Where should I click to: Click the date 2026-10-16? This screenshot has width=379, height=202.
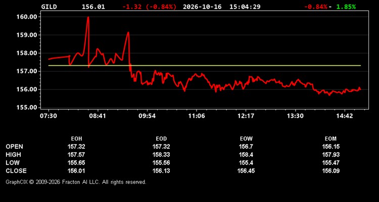pos(202,7)
